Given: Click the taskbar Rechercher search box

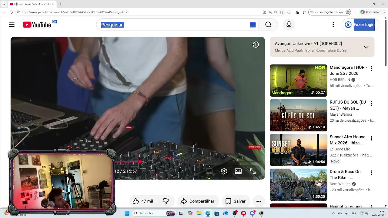Looking at the screenshot, I should coord(155,213).
